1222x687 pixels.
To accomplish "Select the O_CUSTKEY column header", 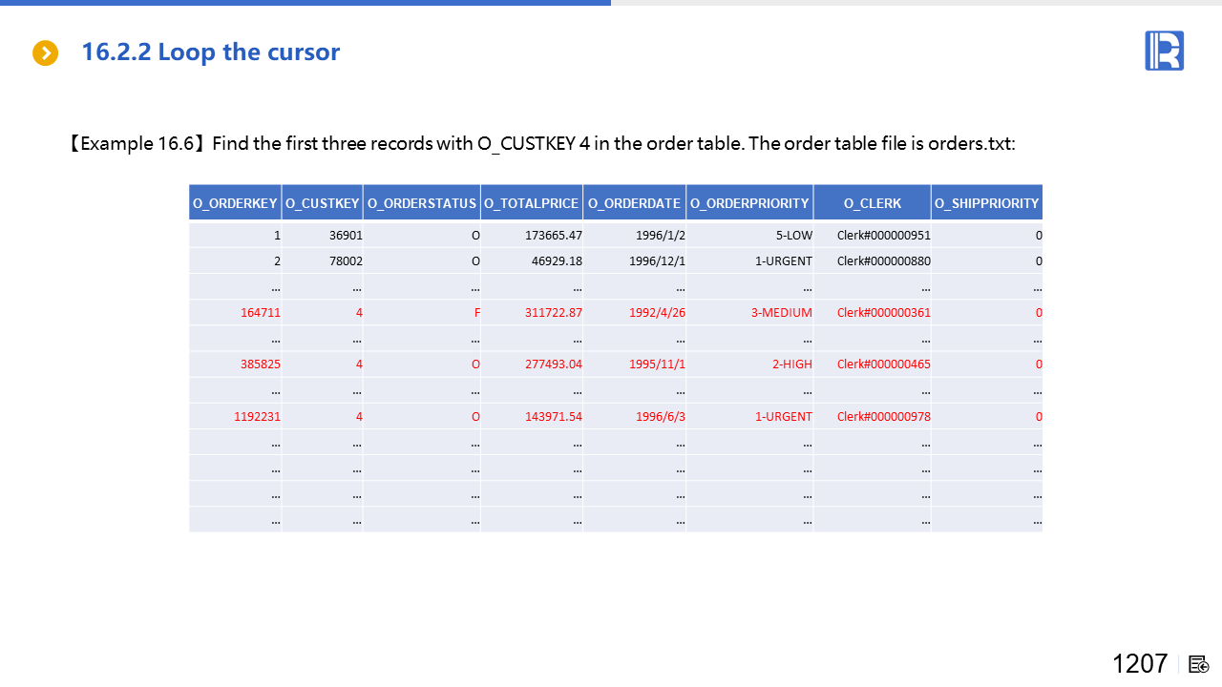I will point(323,203).
